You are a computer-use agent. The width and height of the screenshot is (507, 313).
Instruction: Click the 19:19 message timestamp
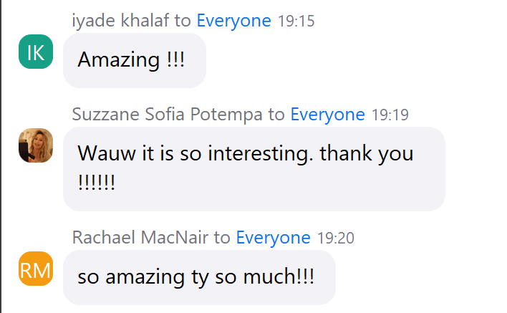tap(390, 115)
